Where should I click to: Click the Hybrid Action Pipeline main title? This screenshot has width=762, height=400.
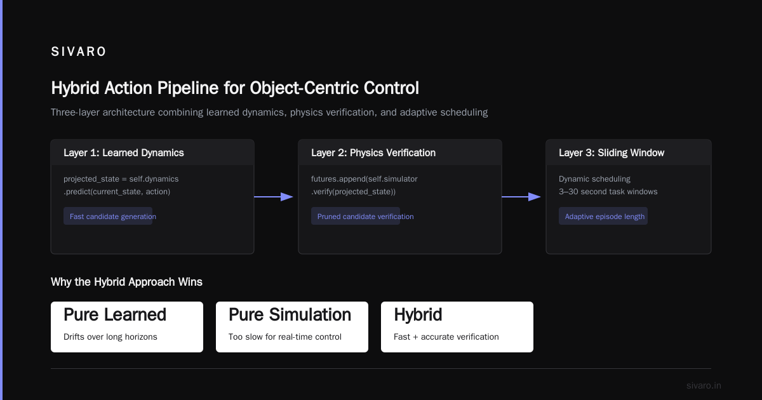[235, 88]
